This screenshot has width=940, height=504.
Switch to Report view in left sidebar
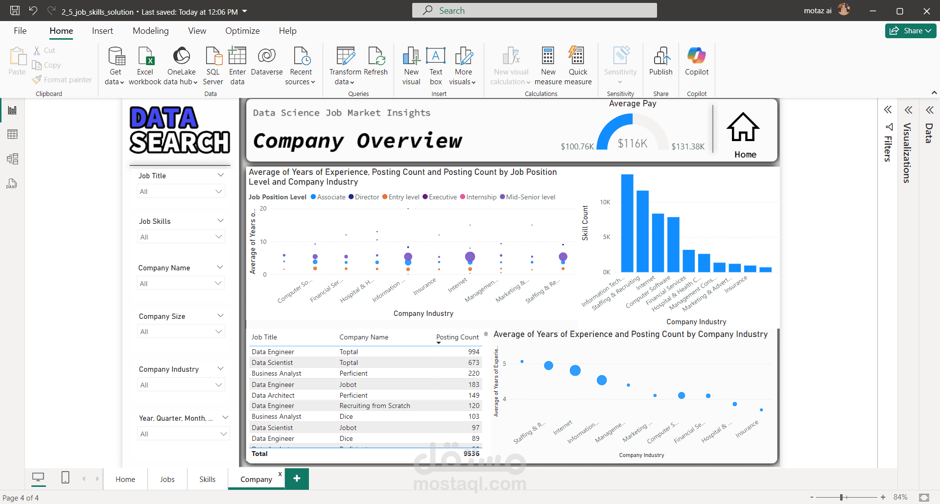click(13, 110)
